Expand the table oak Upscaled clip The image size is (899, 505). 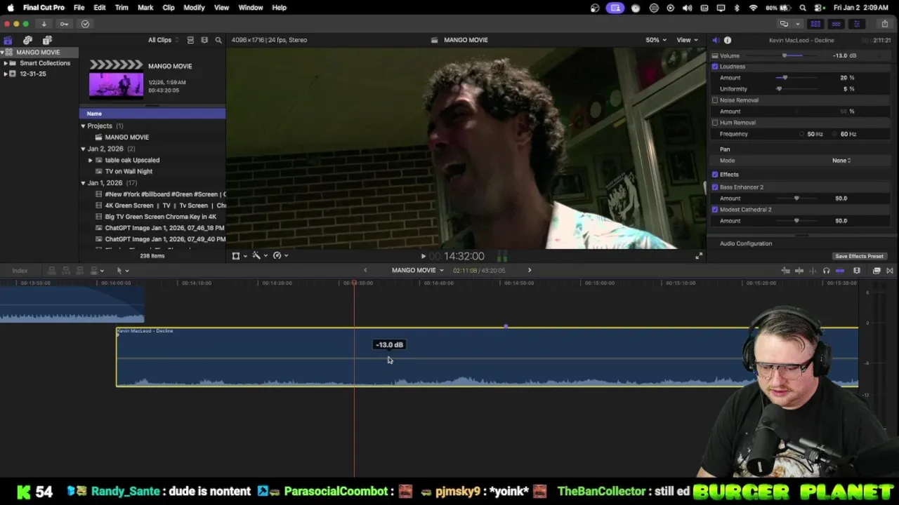[91, 160]
